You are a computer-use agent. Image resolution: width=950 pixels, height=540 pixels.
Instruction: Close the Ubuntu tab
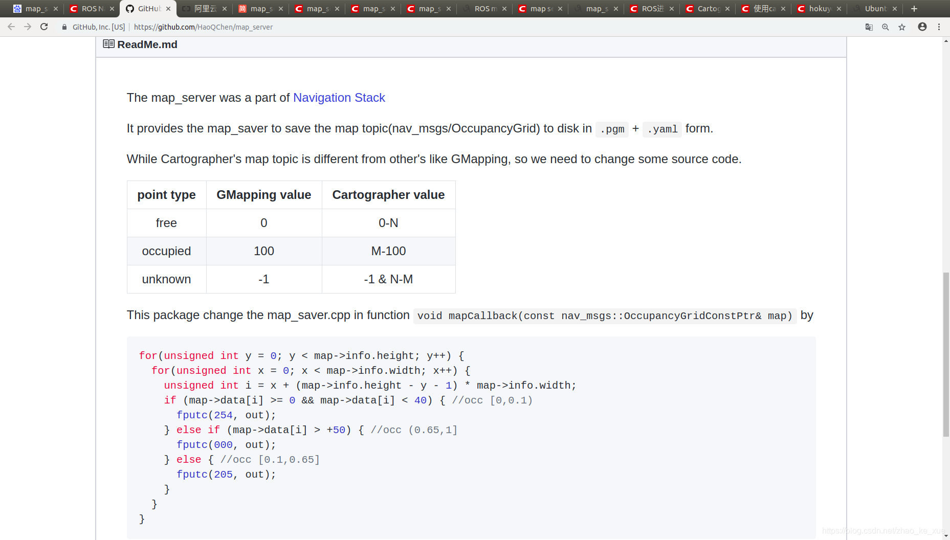pyautogui.click(x=895, y=9)
